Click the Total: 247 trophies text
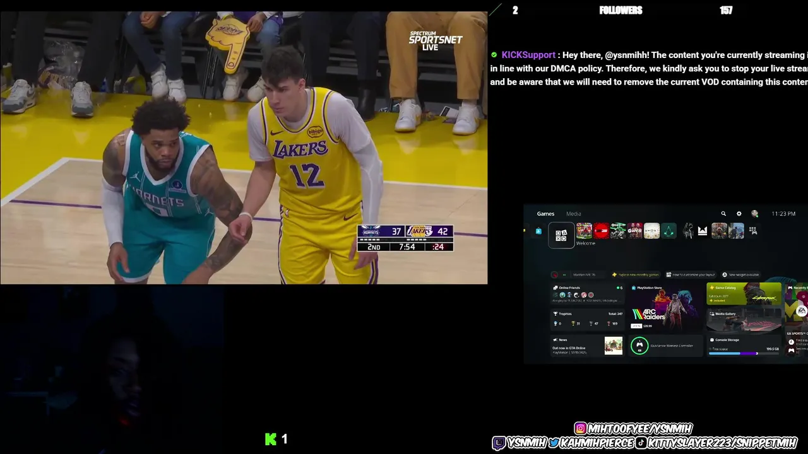This screenshot has width=808, height=454. coord(615,313)
